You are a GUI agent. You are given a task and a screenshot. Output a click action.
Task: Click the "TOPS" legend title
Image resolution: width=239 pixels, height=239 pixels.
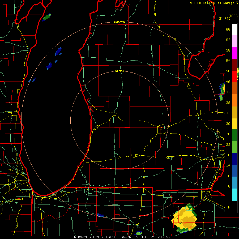[233, 16]
